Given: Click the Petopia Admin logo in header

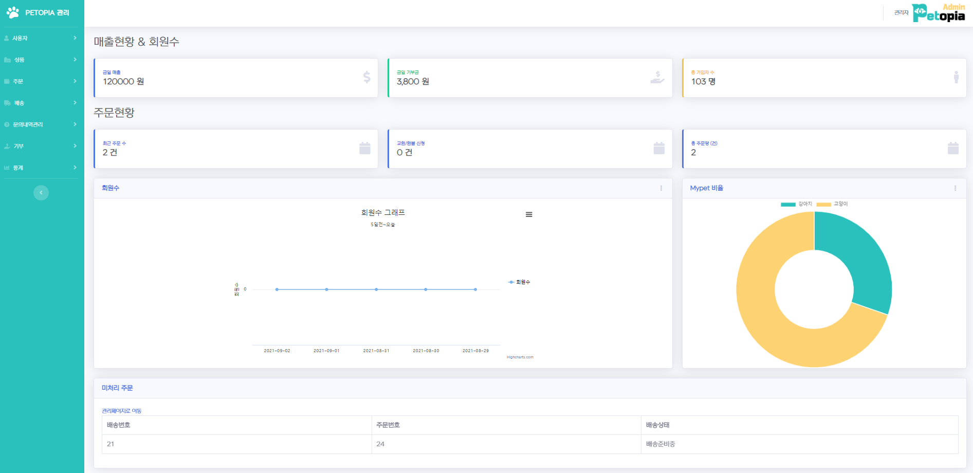Looking at the screenshot, I should [x=939, y=13].
